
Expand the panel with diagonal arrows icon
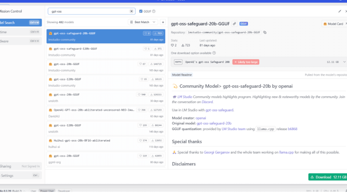coord(340,11)
